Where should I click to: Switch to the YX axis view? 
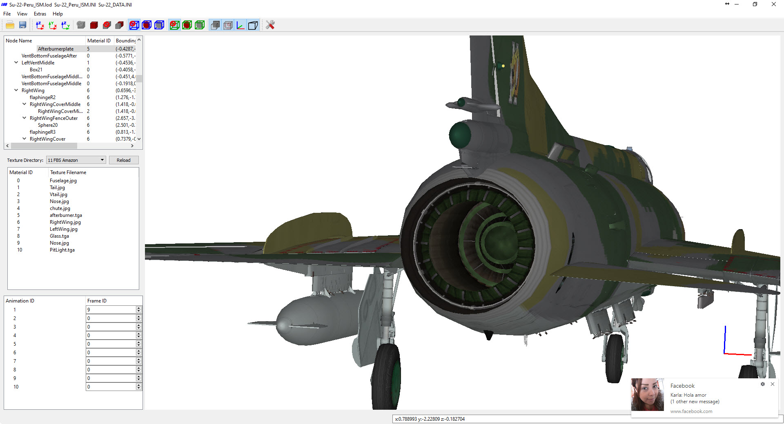pos(53,25)
